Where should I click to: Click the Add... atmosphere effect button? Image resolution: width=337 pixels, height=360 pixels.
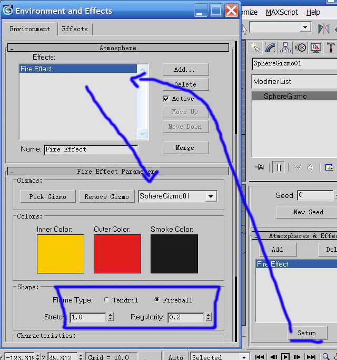(186, 70)
